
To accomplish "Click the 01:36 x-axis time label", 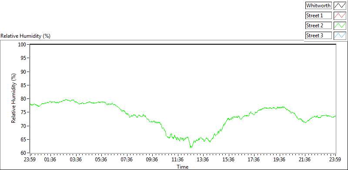I will pyautogui.click(x=50, y=160).
